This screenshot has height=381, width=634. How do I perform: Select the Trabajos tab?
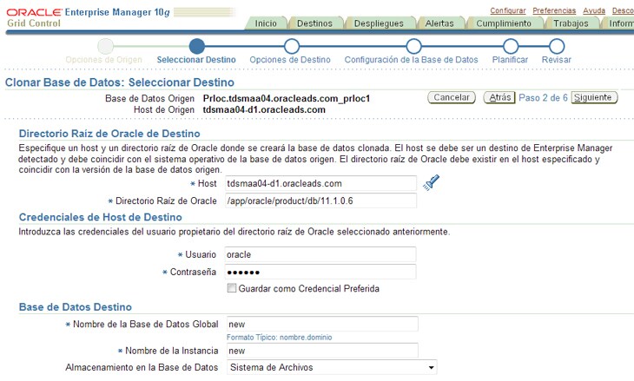[571, 23]
